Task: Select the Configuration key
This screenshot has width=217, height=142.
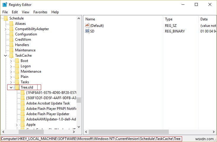Action: [x=26, y=34]
